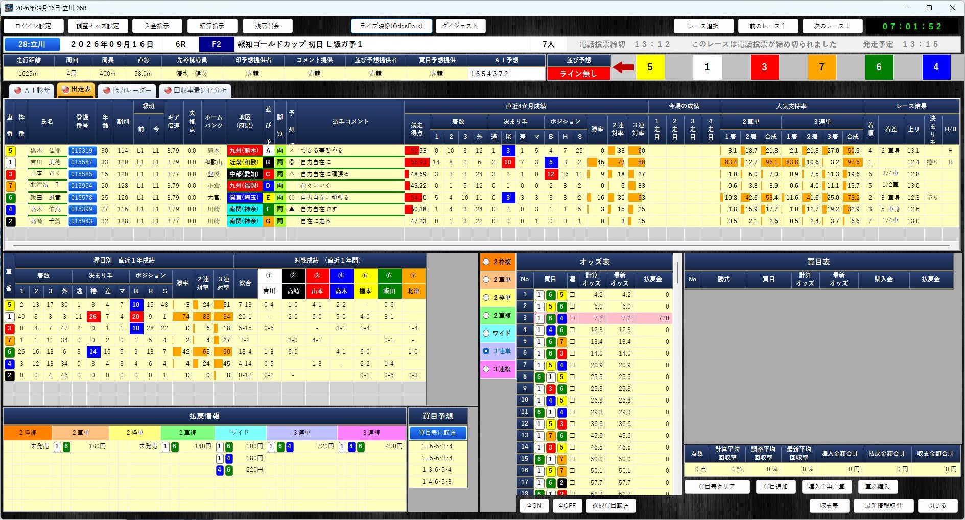Click blue car 4 badge in line prediction
This screenshot has width=965, height=520.
click(x=936, y=67)
